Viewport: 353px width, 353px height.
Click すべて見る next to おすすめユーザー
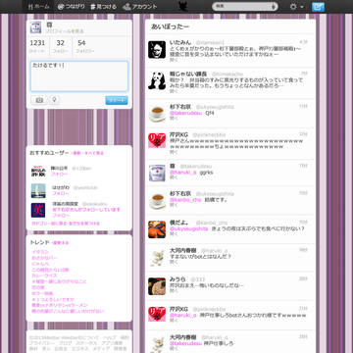click(x=95, y=153)
